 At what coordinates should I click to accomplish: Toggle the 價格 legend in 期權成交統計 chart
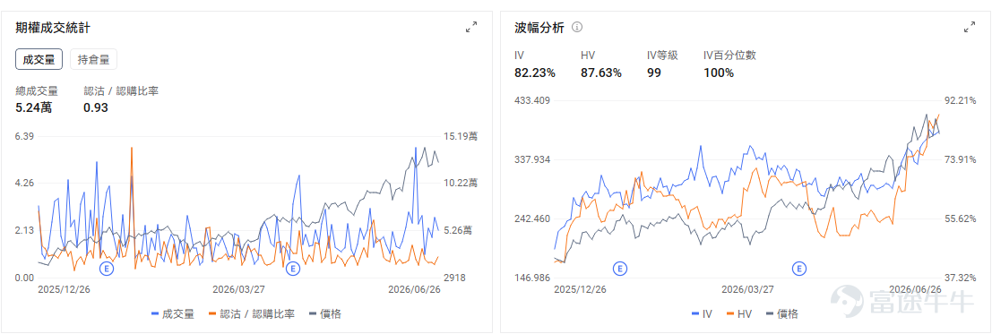[x=324, y=313]
